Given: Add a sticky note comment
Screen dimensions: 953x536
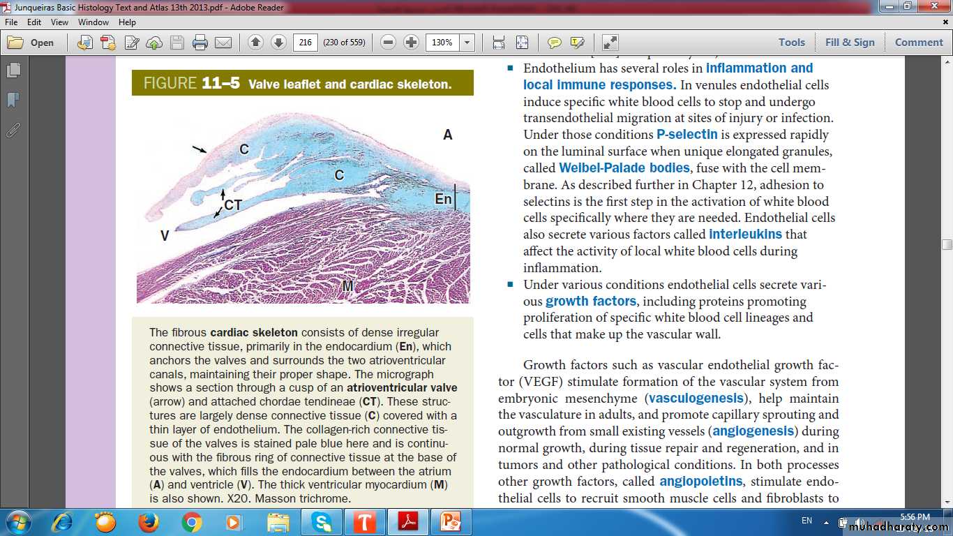Looking at the screenshot, I should click(554, 43).
